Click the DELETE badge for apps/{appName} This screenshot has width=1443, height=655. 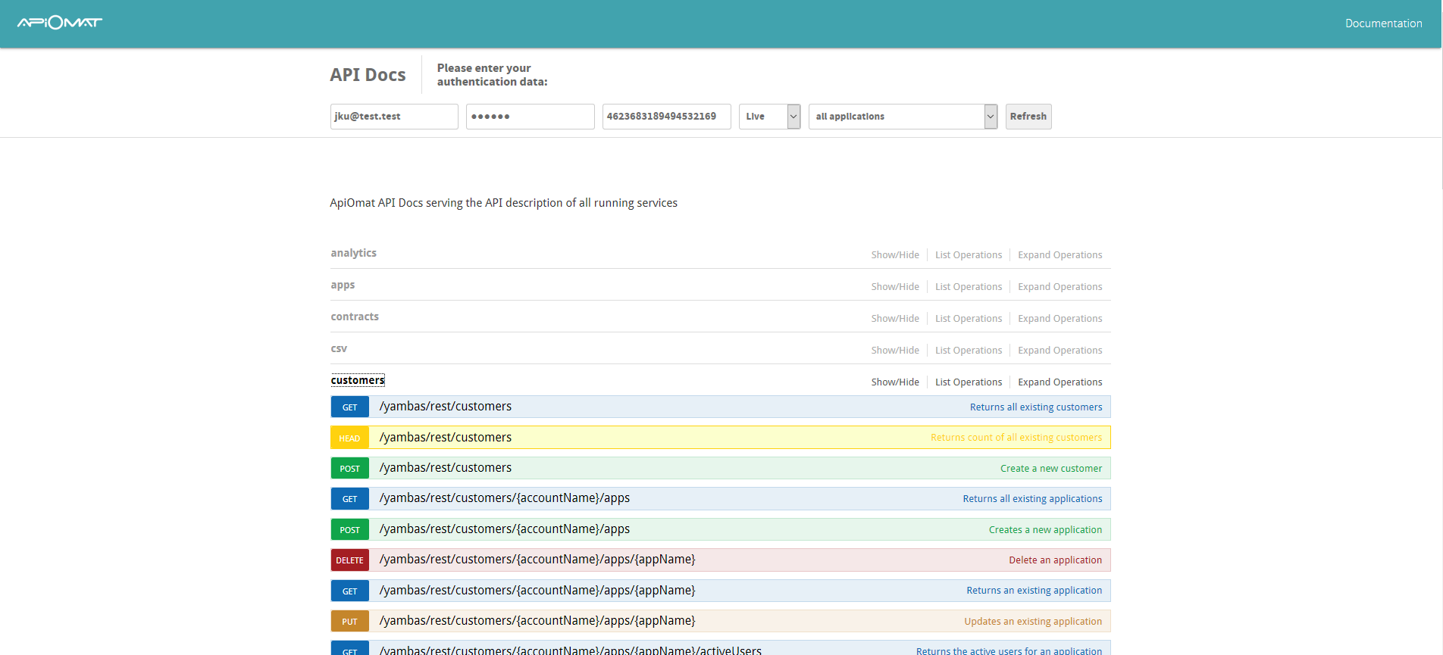(349, 560)
